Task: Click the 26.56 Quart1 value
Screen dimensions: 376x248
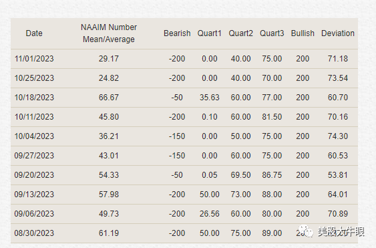Action: [x=209, y=214]
